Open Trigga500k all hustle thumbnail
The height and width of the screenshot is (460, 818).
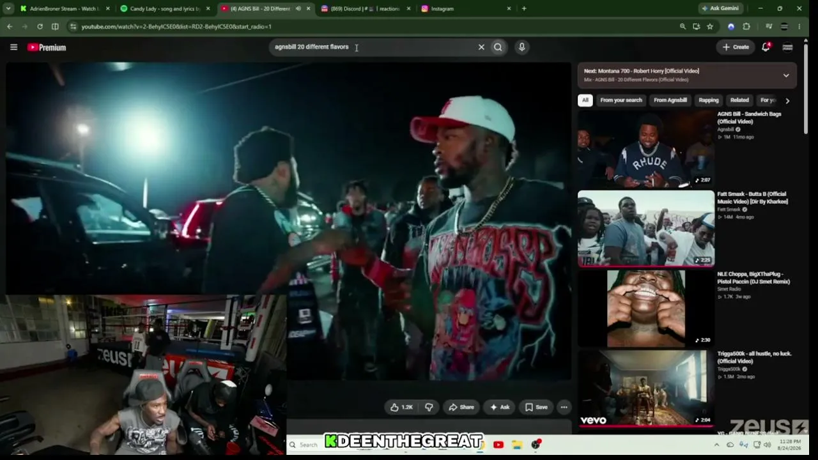coord(646,388)
